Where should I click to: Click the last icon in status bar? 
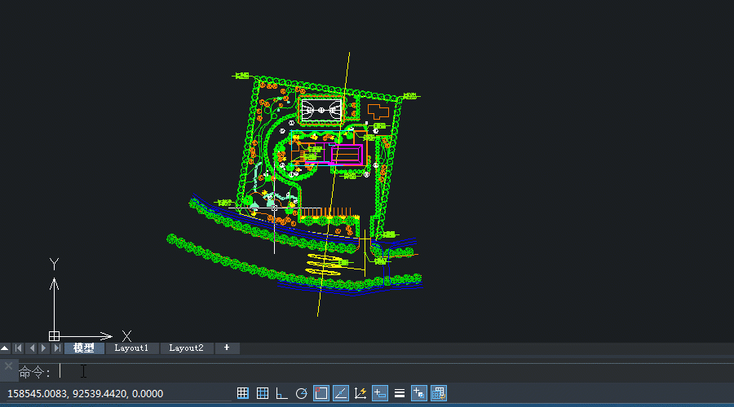[x=439, y=393]
